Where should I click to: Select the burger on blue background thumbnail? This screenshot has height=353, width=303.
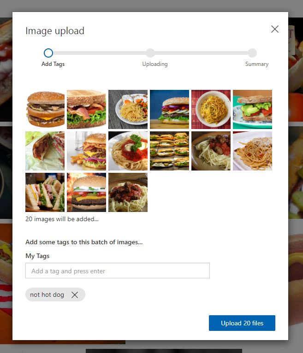pyautogui.click(x=169, y=109)
